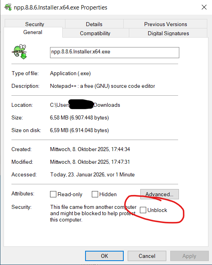Open the Details tab

tap(94, 24)
